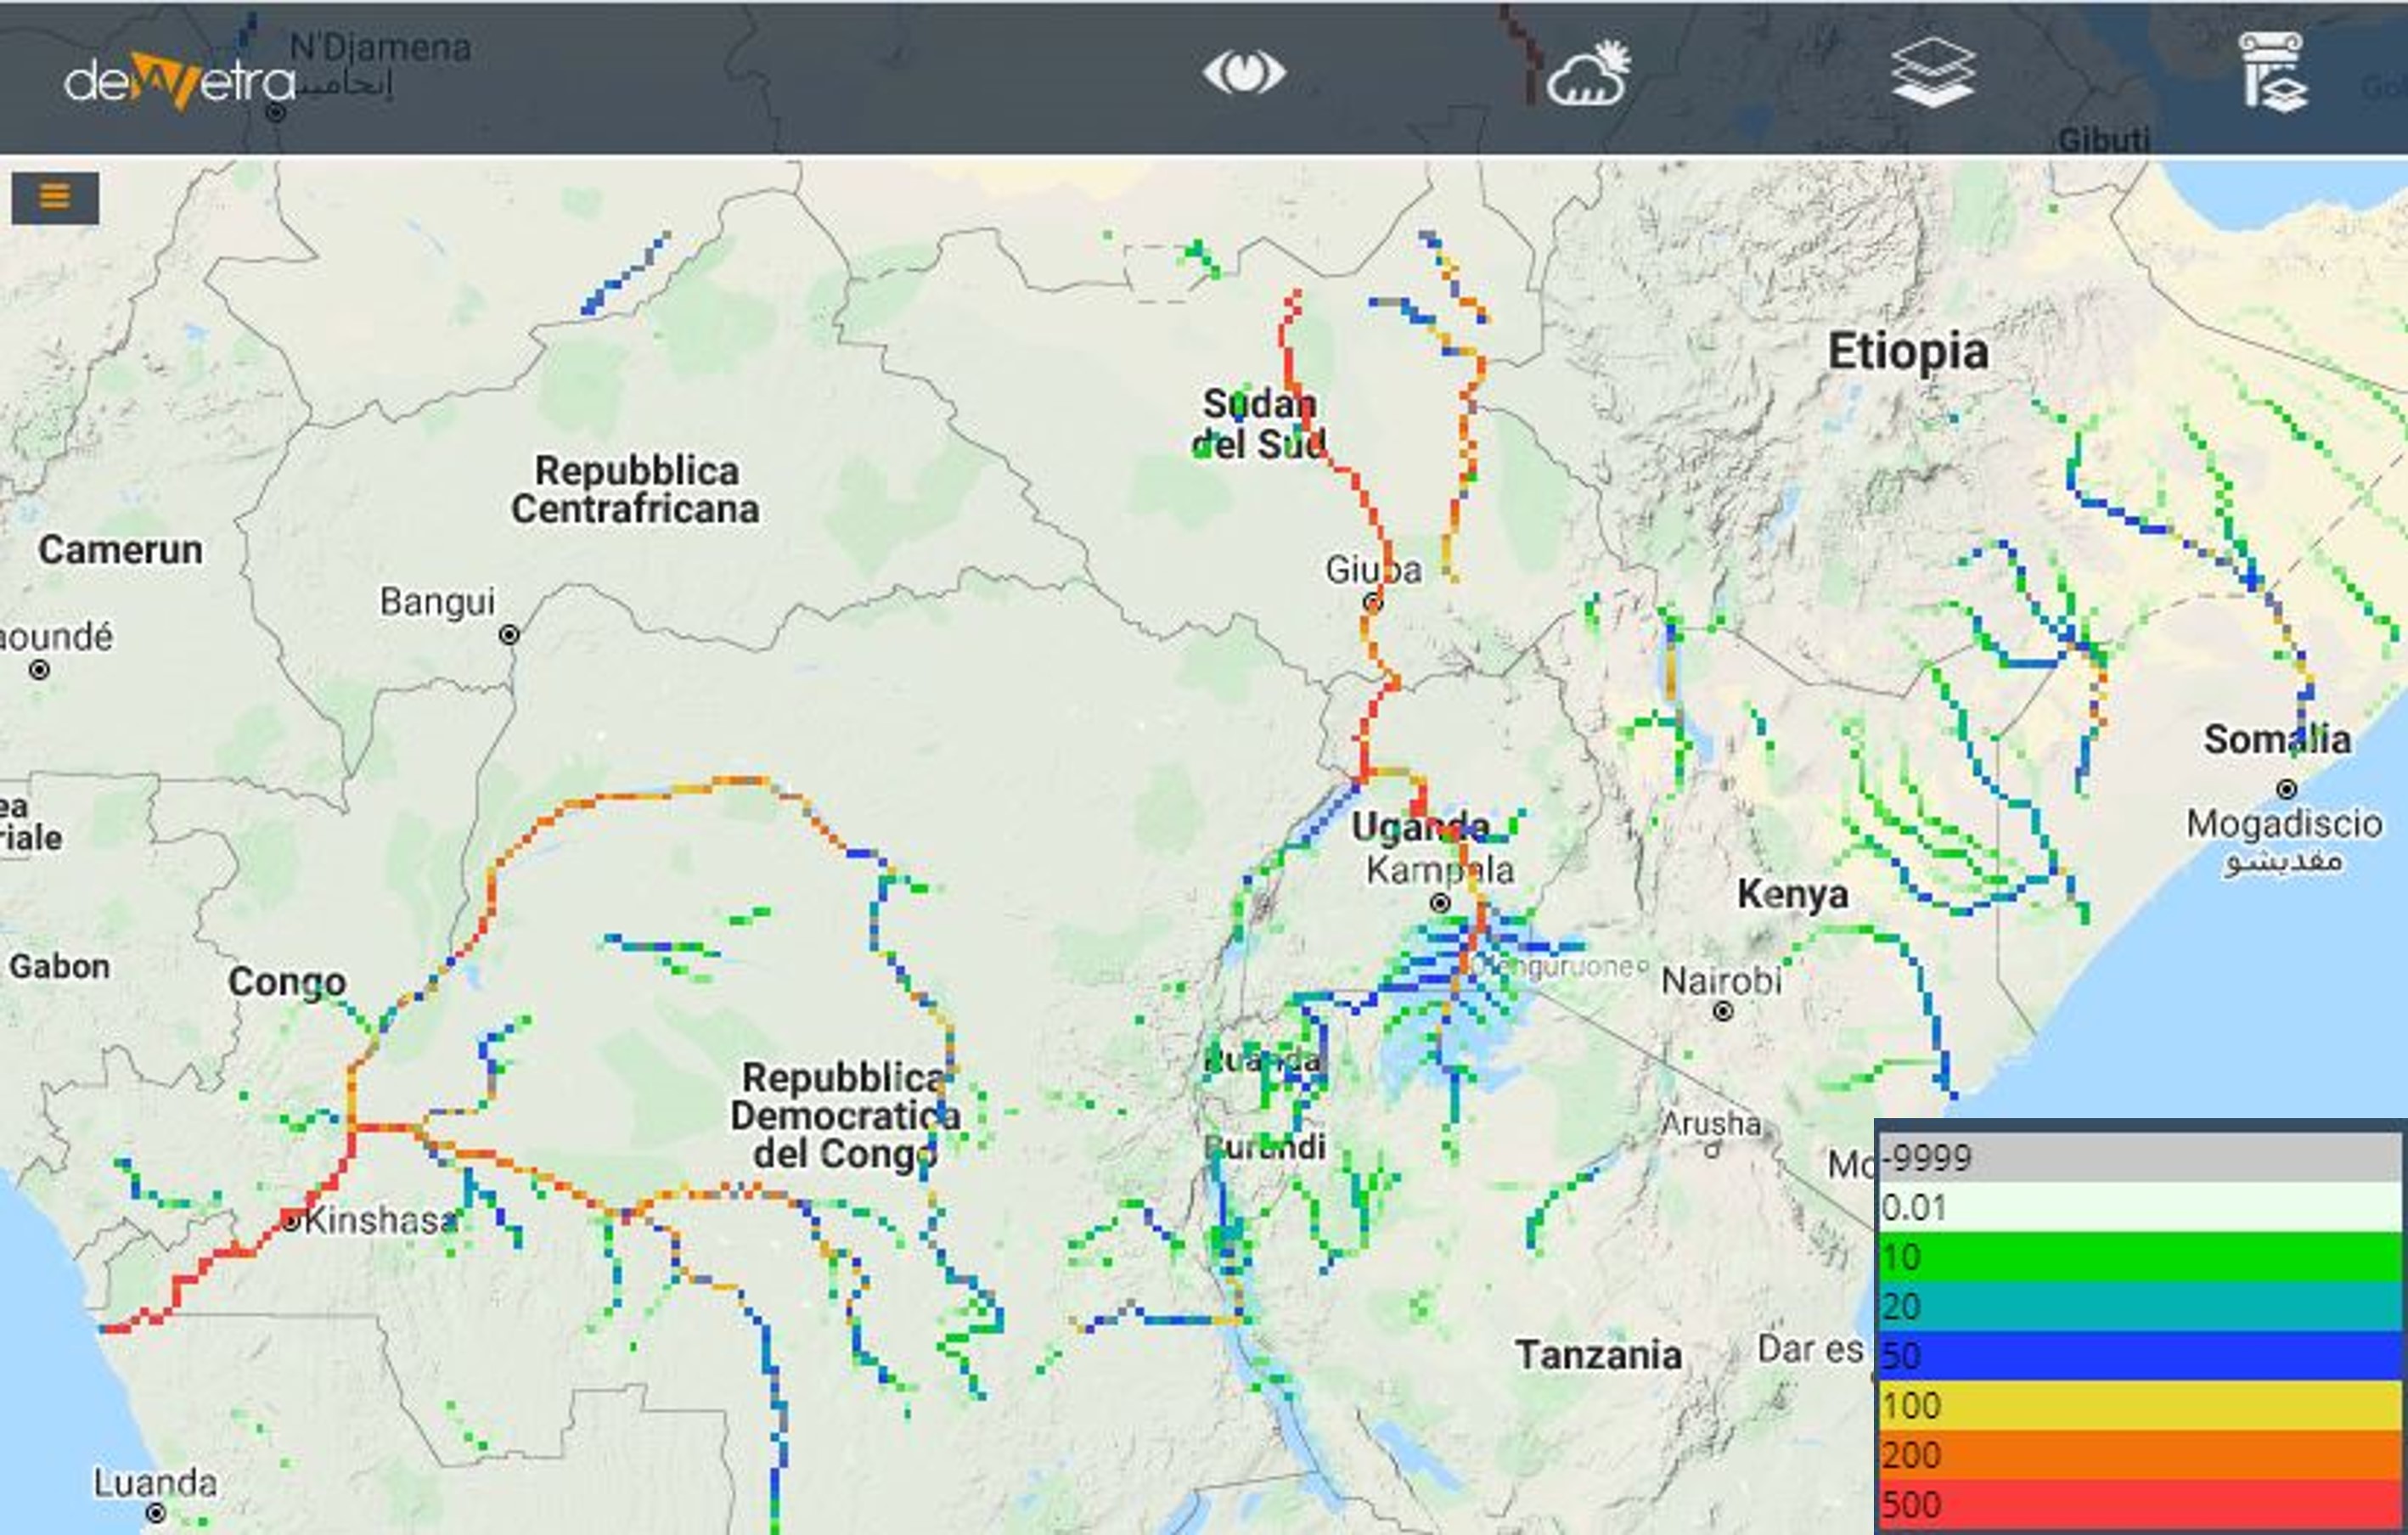Click the Mogadiscio city marker
This screenshot has width=2408, height=1535.
[x=2286, y=790]
